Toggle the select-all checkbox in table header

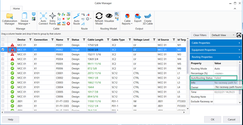pos(3,40)
